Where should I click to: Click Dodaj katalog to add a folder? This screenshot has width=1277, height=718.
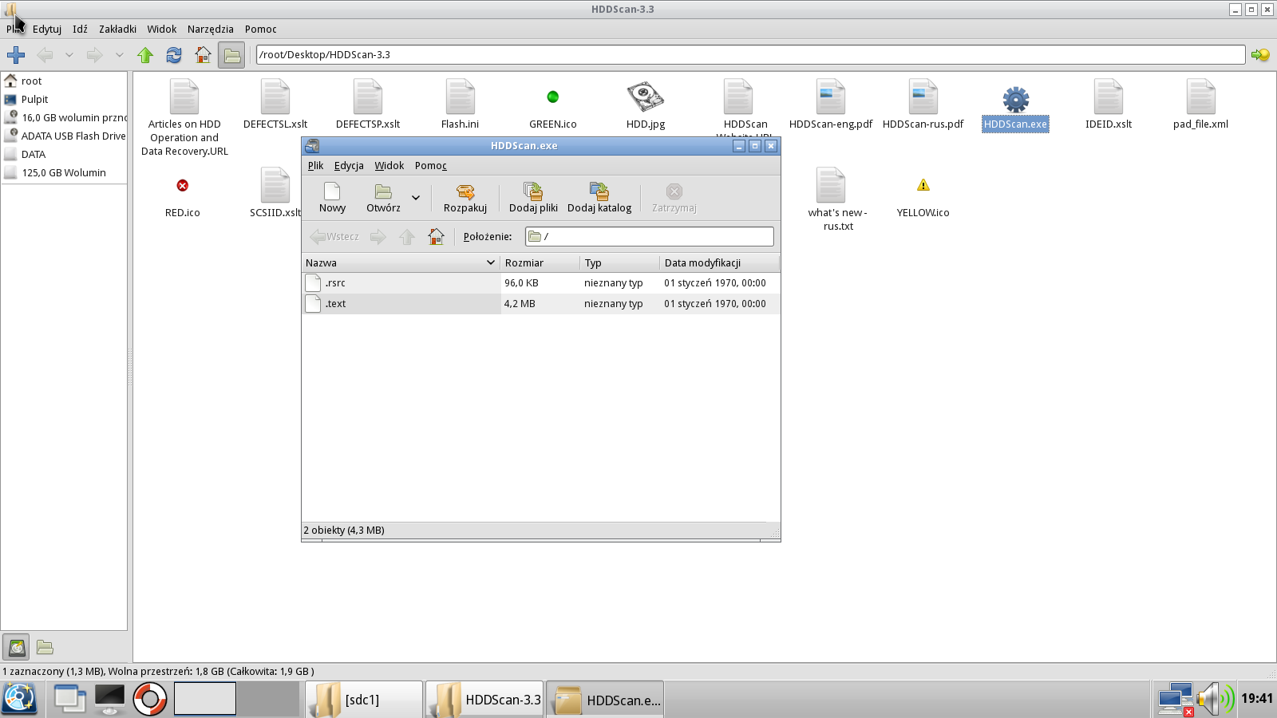(599, 197)
